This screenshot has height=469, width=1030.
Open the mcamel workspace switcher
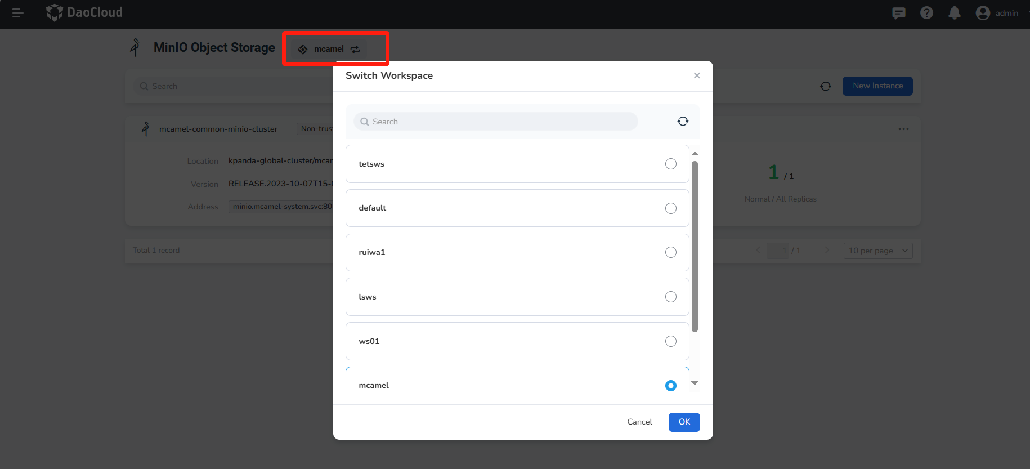tap(329, 49)
